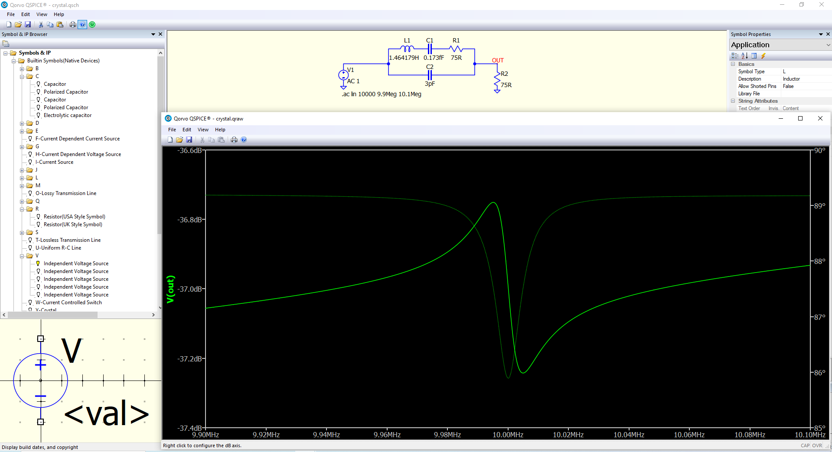The width and height of the screenshot is (832, 452).
Task: Click the lightning bolt events icon
Action: click(x=763, y=55)
